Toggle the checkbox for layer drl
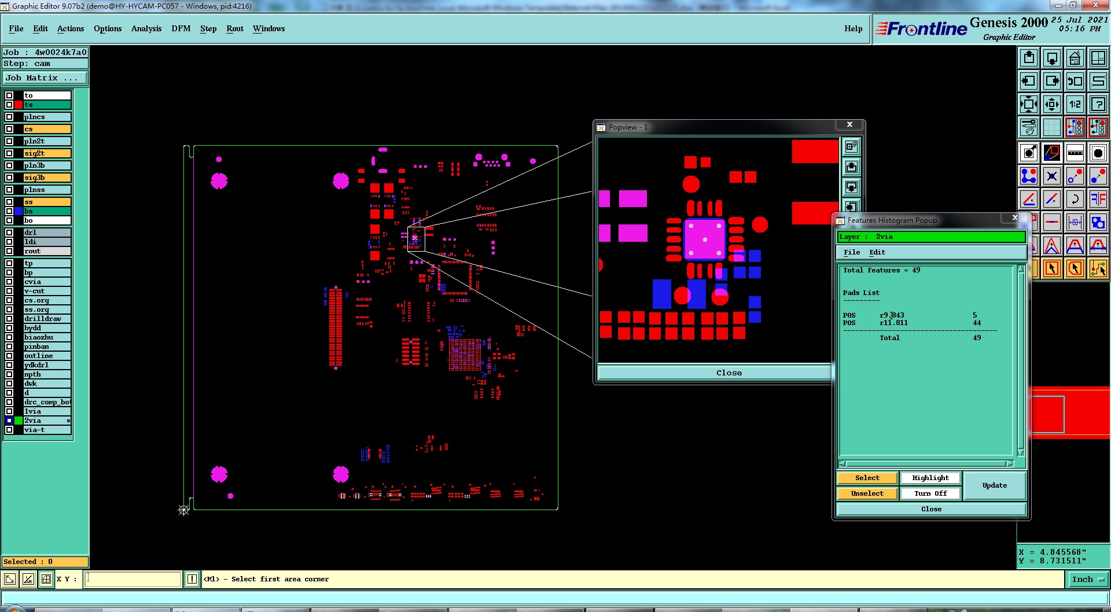This screenshot has width=1111, height=612. pyautogui.click(x=9, y=233)
